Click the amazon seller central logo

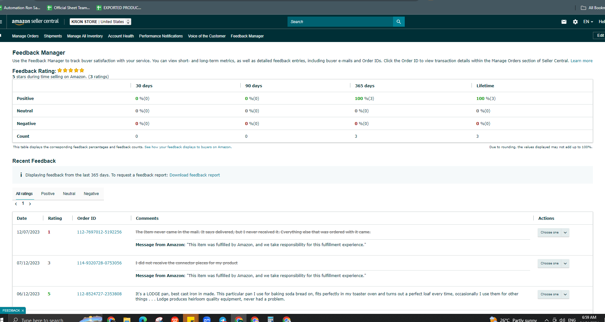[x=35, y=21]
